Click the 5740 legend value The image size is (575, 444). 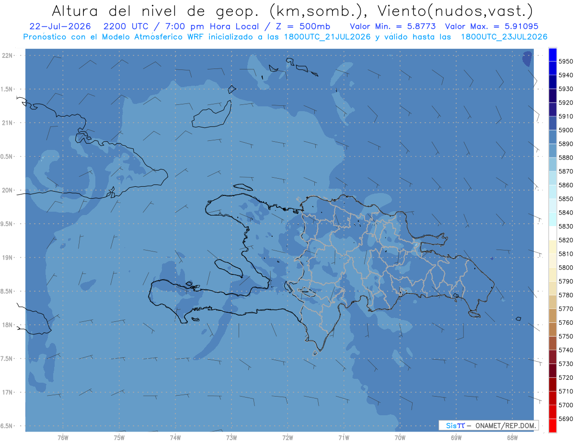(565, 350)
